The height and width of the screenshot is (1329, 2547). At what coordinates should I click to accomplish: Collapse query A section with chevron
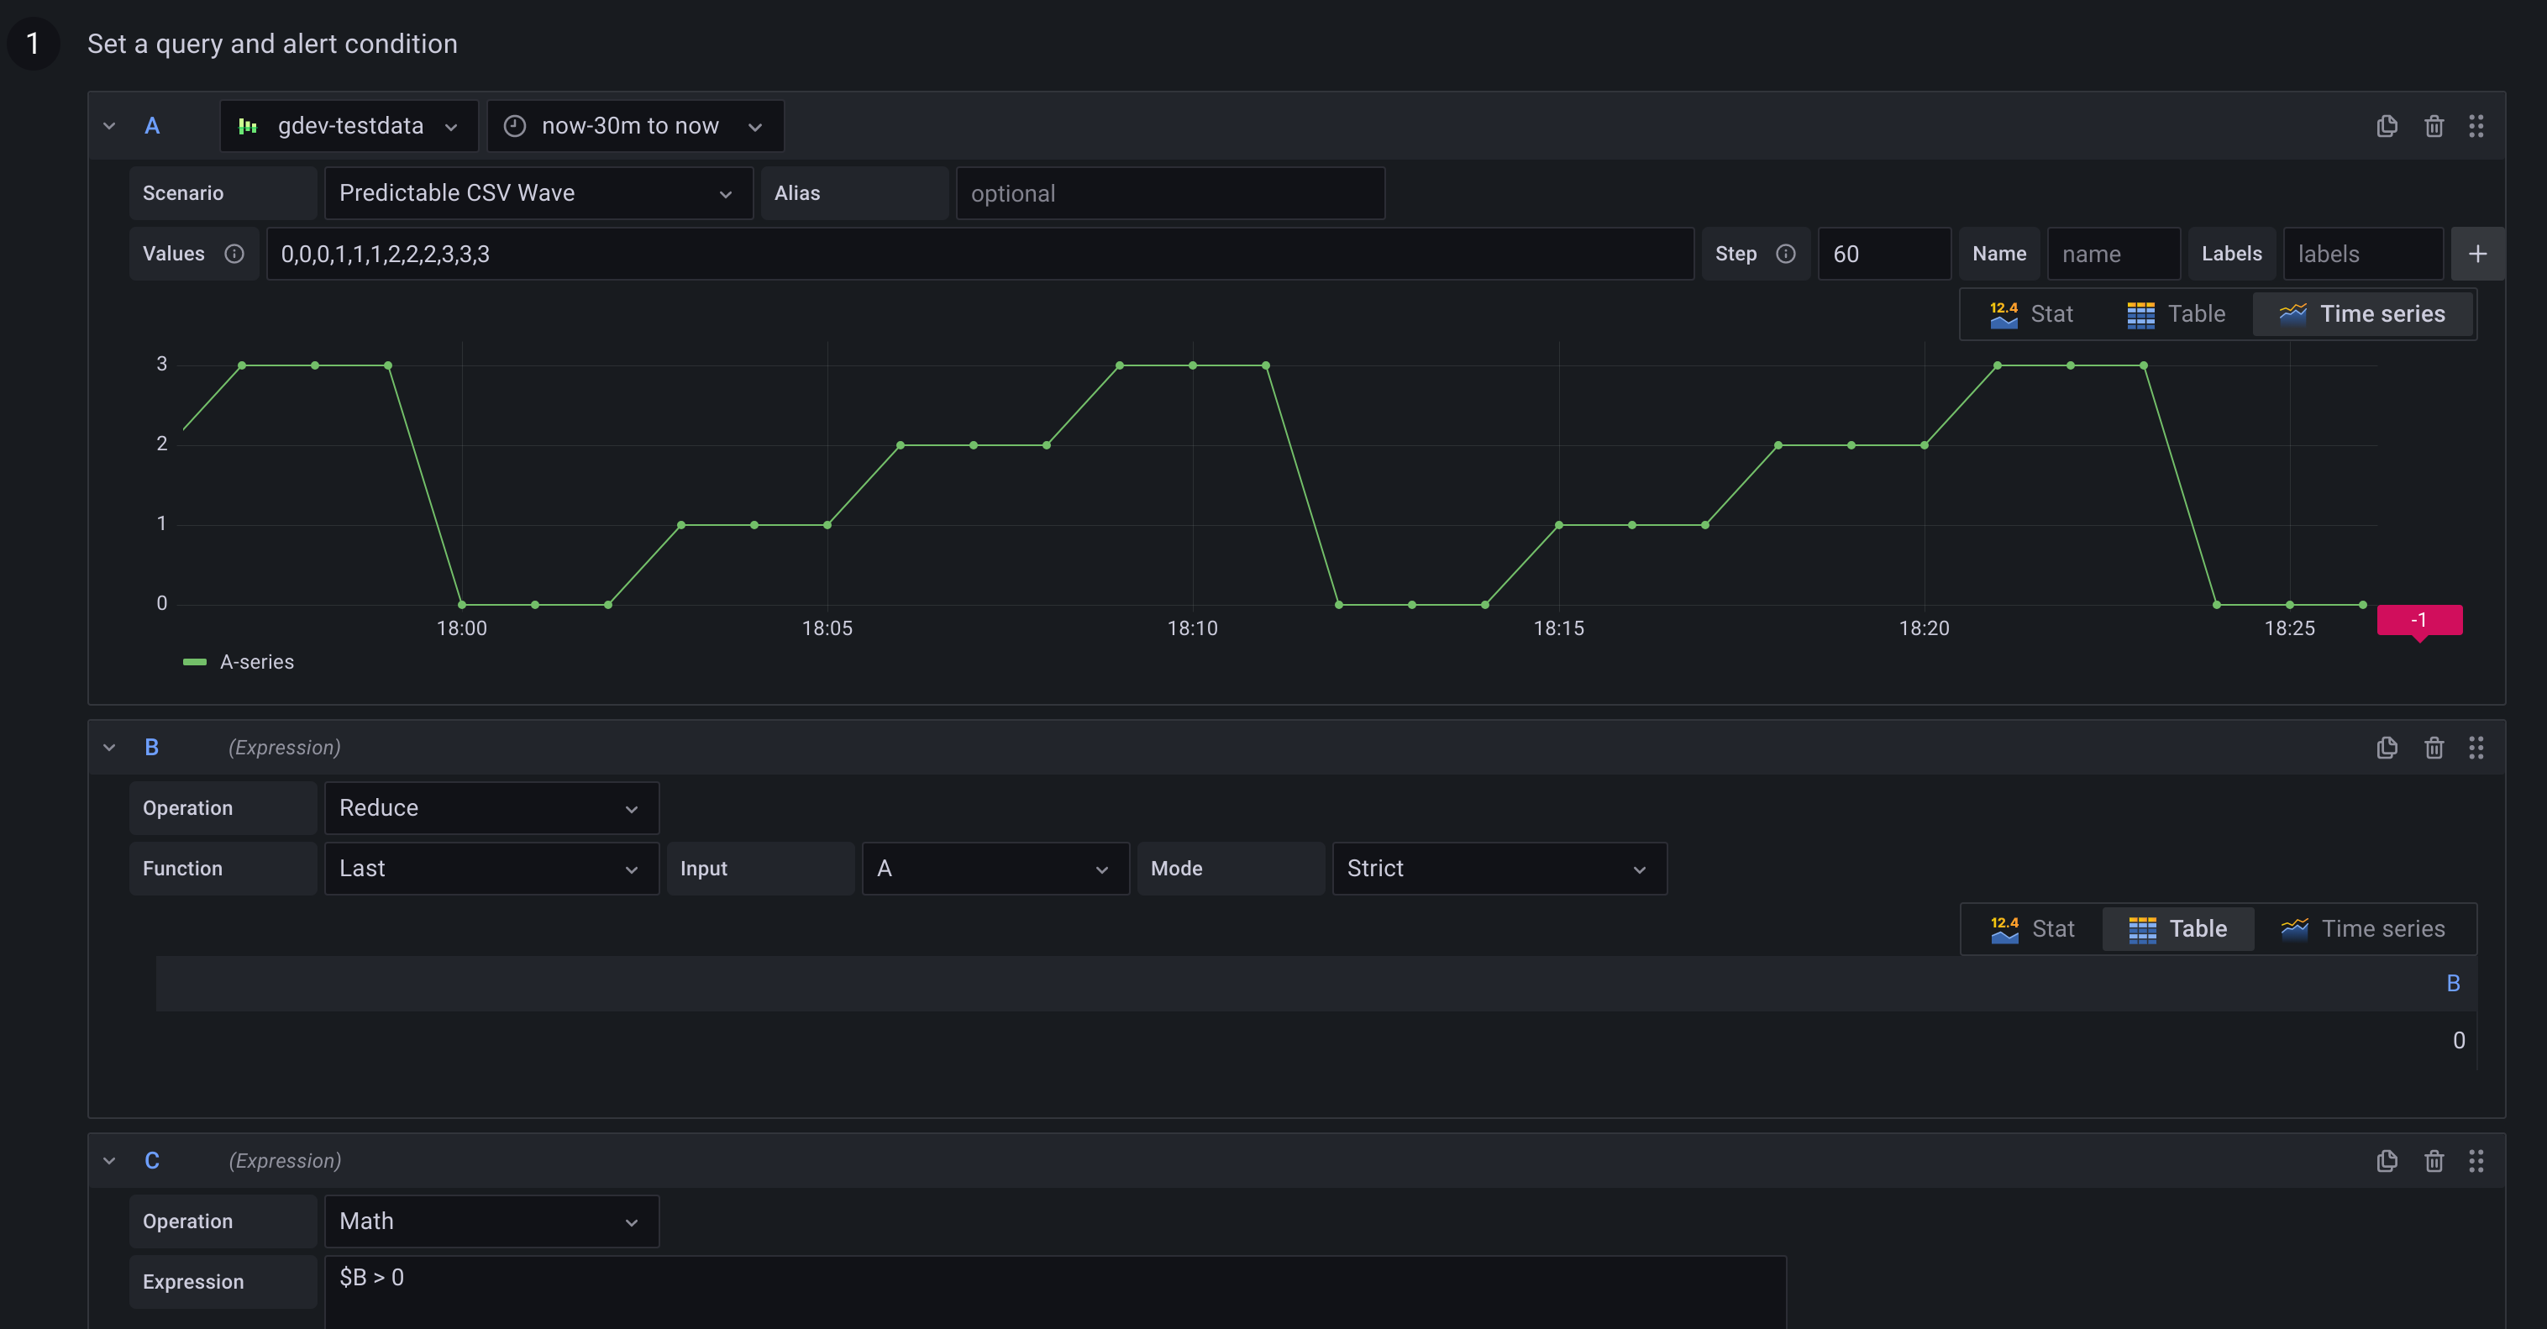[110, 125]
